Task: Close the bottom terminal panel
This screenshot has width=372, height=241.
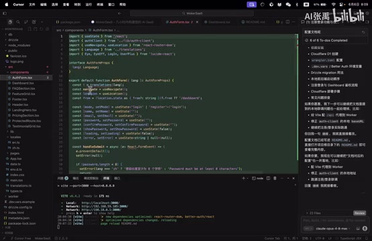Action: coord(293,178)
